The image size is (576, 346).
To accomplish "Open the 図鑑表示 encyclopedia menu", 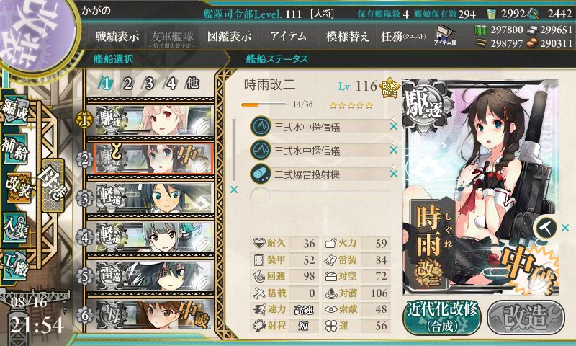I will pyautogui.click(x=229, y=36).
